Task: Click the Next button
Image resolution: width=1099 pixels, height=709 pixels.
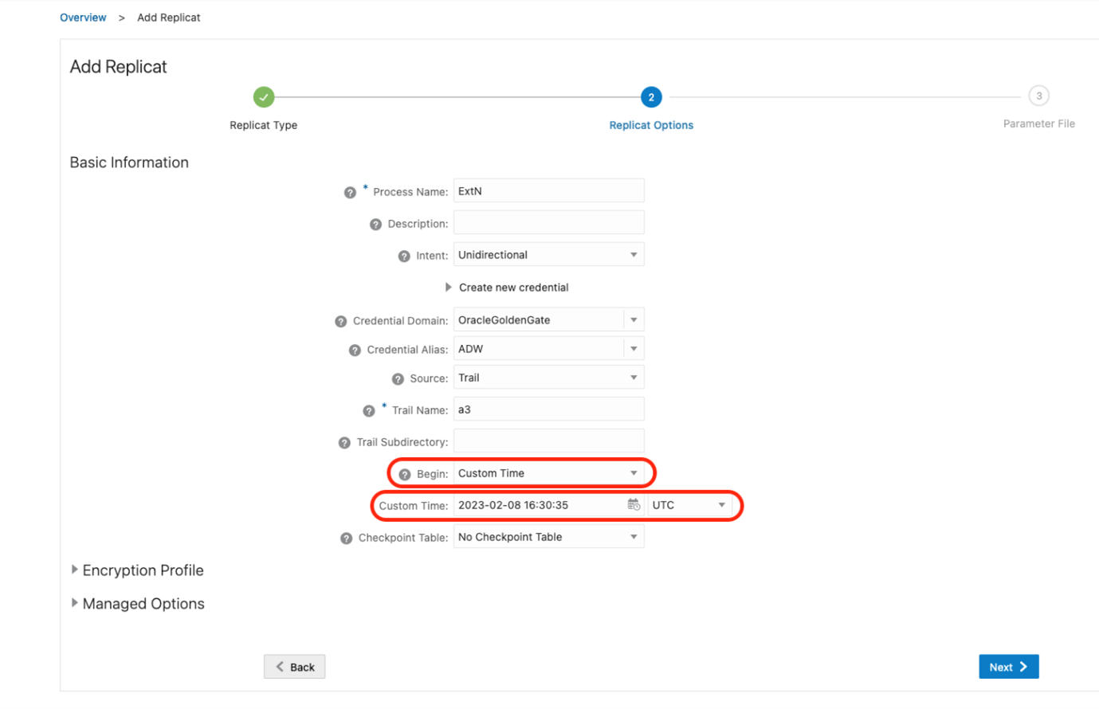Action: (x=1008, y=667)
